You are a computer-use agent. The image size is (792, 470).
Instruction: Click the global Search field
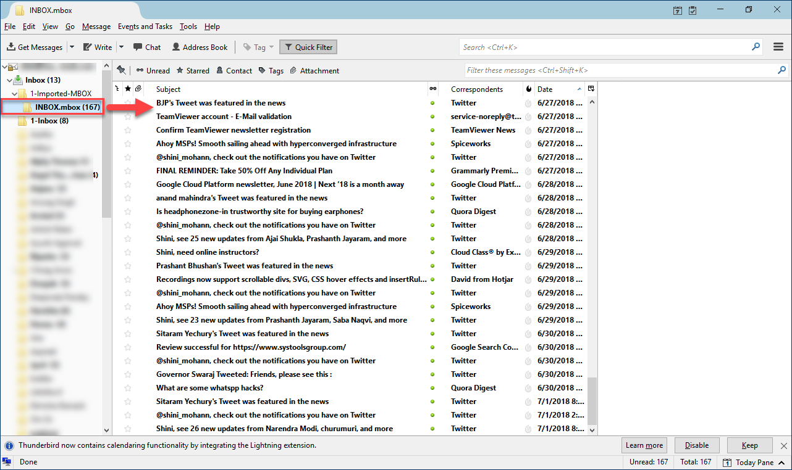[x=612, y=47]
